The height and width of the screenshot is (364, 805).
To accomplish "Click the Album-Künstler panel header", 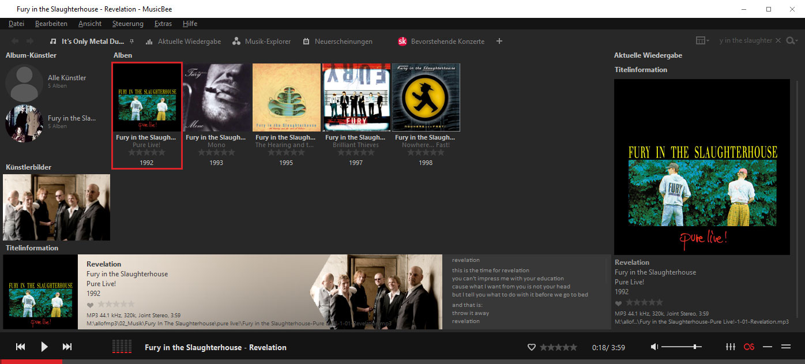I will point(31,55).
